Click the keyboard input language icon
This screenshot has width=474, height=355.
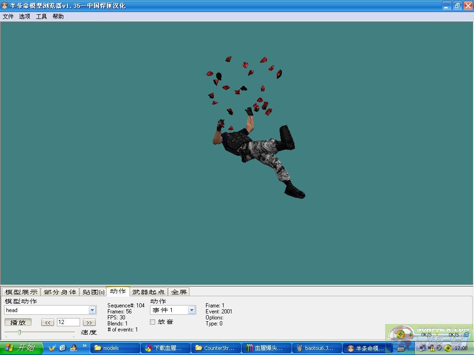point(401,348)
